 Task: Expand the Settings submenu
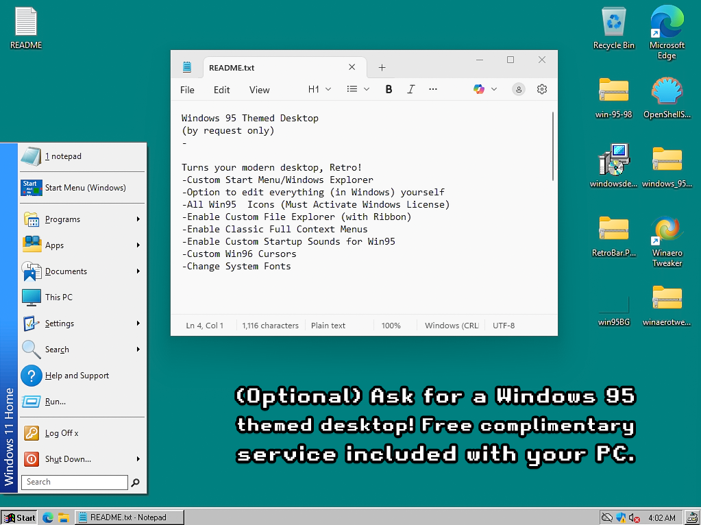click(138, 323)
